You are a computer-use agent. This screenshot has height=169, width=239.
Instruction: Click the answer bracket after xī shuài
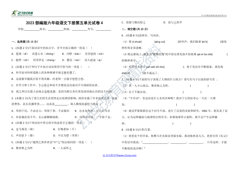click(148, 42)
